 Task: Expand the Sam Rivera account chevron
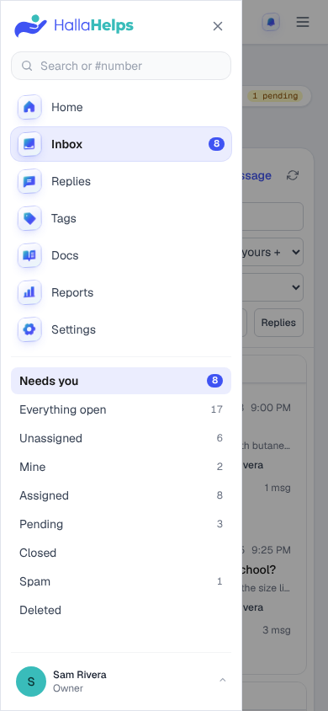[222, 680]
